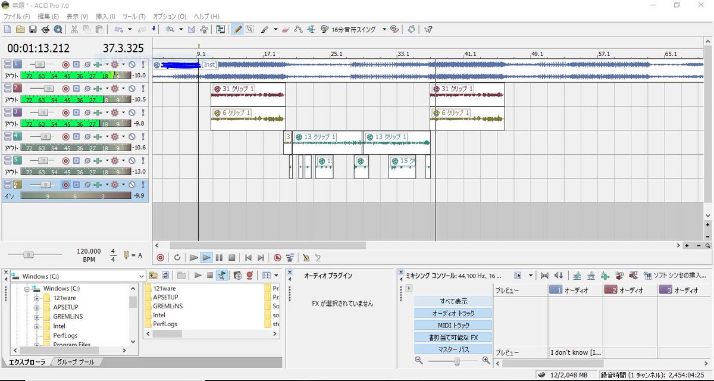Image resolution: width=714 pixels, height=381 pixels.
Task: Expand the GREMLiNS folder in the tree
Action: (37, 317)
